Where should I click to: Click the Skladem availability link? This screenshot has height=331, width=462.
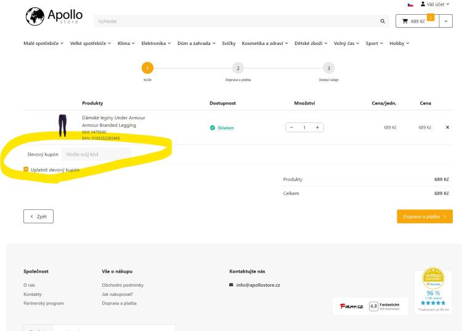pos(225,128)
